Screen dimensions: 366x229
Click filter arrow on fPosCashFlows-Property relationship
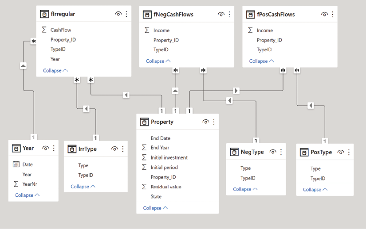click(236, 91)
